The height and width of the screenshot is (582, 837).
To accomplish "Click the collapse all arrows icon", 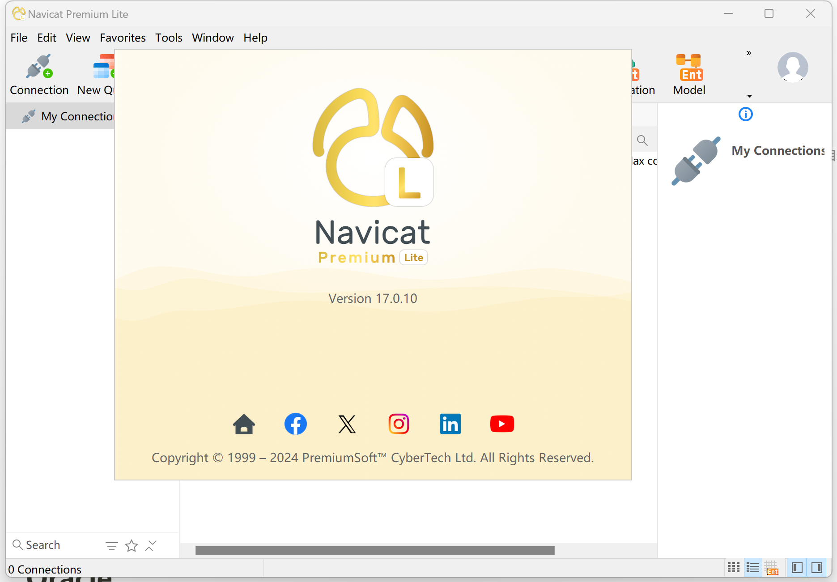I will coord(151,546).
